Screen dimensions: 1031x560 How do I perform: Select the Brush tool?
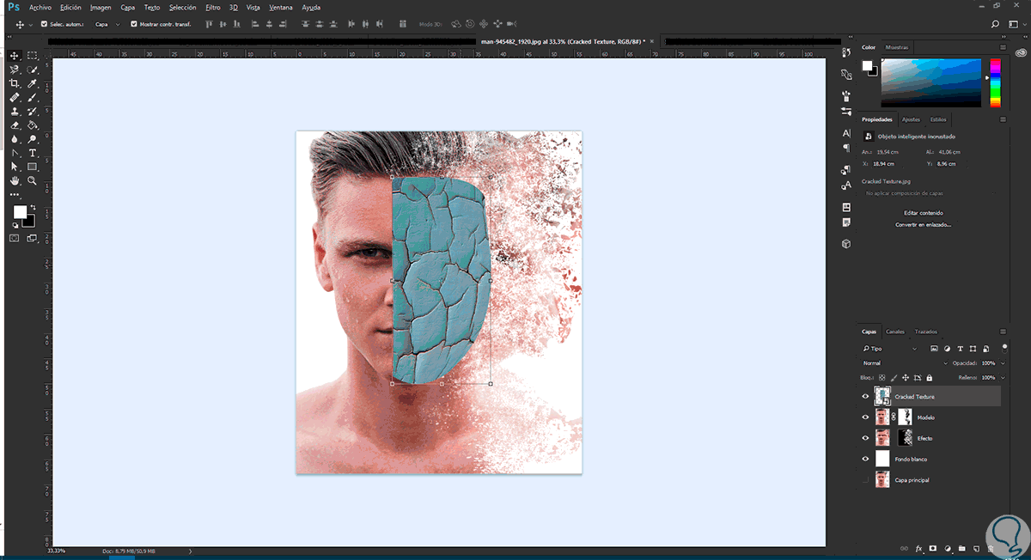click(x=32, y=98)
